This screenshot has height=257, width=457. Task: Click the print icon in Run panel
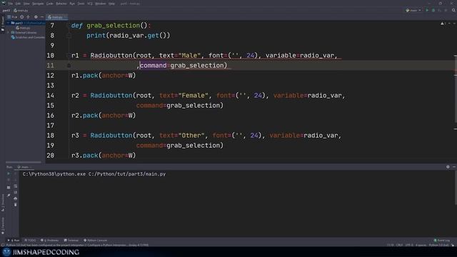16,198
